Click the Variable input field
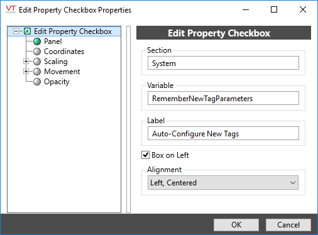Image resolution: width=318 pixels, height=235 pixels. pos(223,98)
